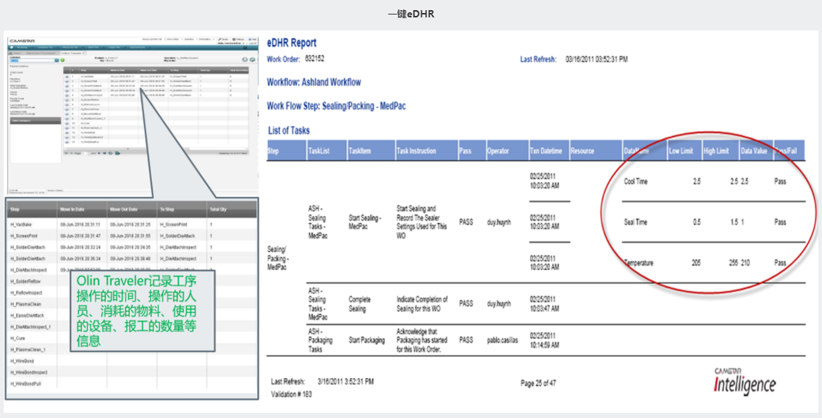Viewport: 822px width, 418px height.
Task: Click the move-in date 08-Jun-2016 20:32:24
Action: 80,247
